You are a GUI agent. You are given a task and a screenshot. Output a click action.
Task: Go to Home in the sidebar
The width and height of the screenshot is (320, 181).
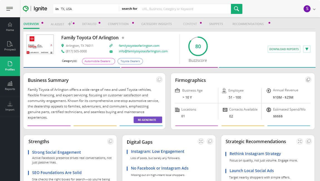(x=10, y=27)
